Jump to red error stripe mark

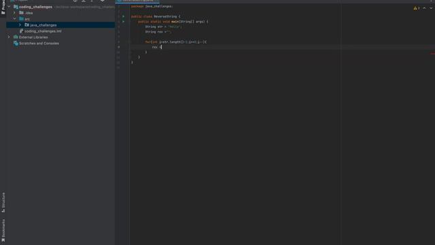[x=433, y=54]
